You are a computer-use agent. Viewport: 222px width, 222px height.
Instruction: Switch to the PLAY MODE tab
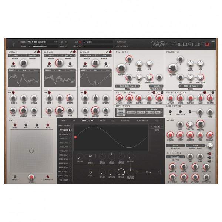click(142, 121)
